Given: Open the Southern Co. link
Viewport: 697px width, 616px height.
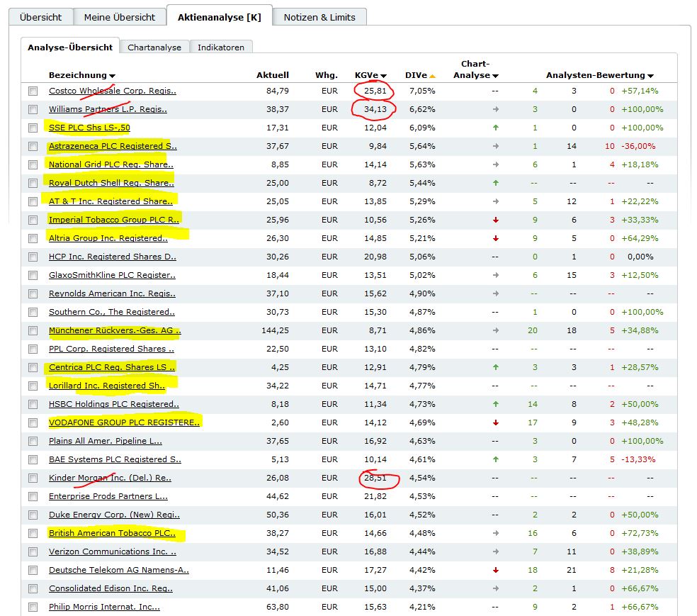Looking at the screenshot, I should click(112, 312).
